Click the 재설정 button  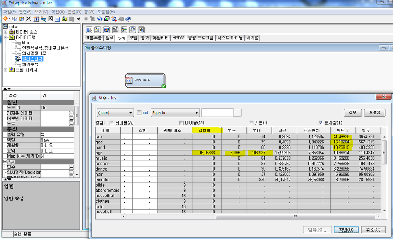[x=375, y=113]
